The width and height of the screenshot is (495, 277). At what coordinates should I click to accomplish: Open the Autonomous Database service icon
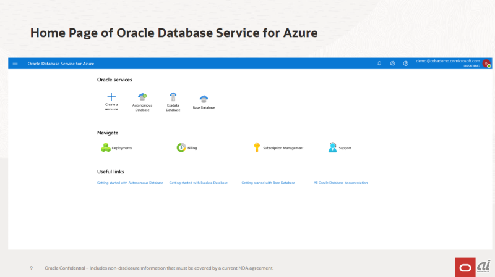pos(142,96)
